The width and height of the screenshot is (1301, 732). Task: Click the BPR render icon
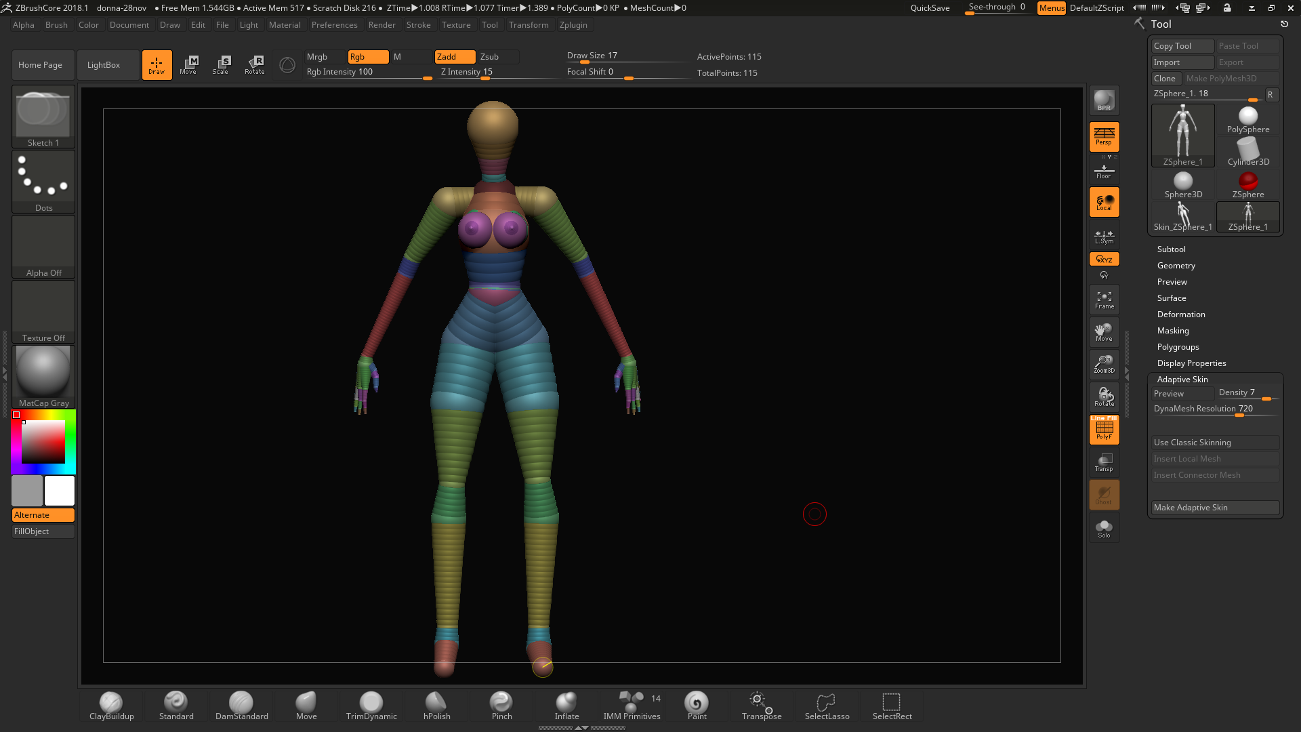[x=1104, y=101]
